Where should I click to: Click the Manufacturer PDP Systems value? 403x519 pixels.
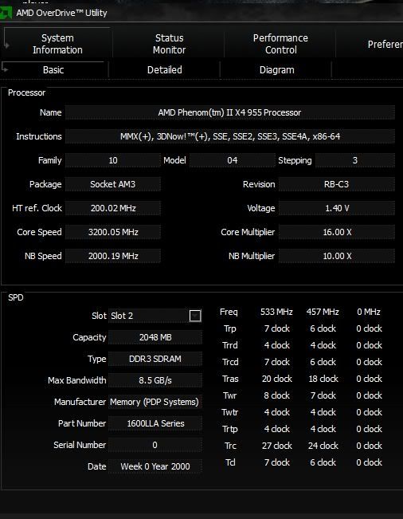click(155, 402)
